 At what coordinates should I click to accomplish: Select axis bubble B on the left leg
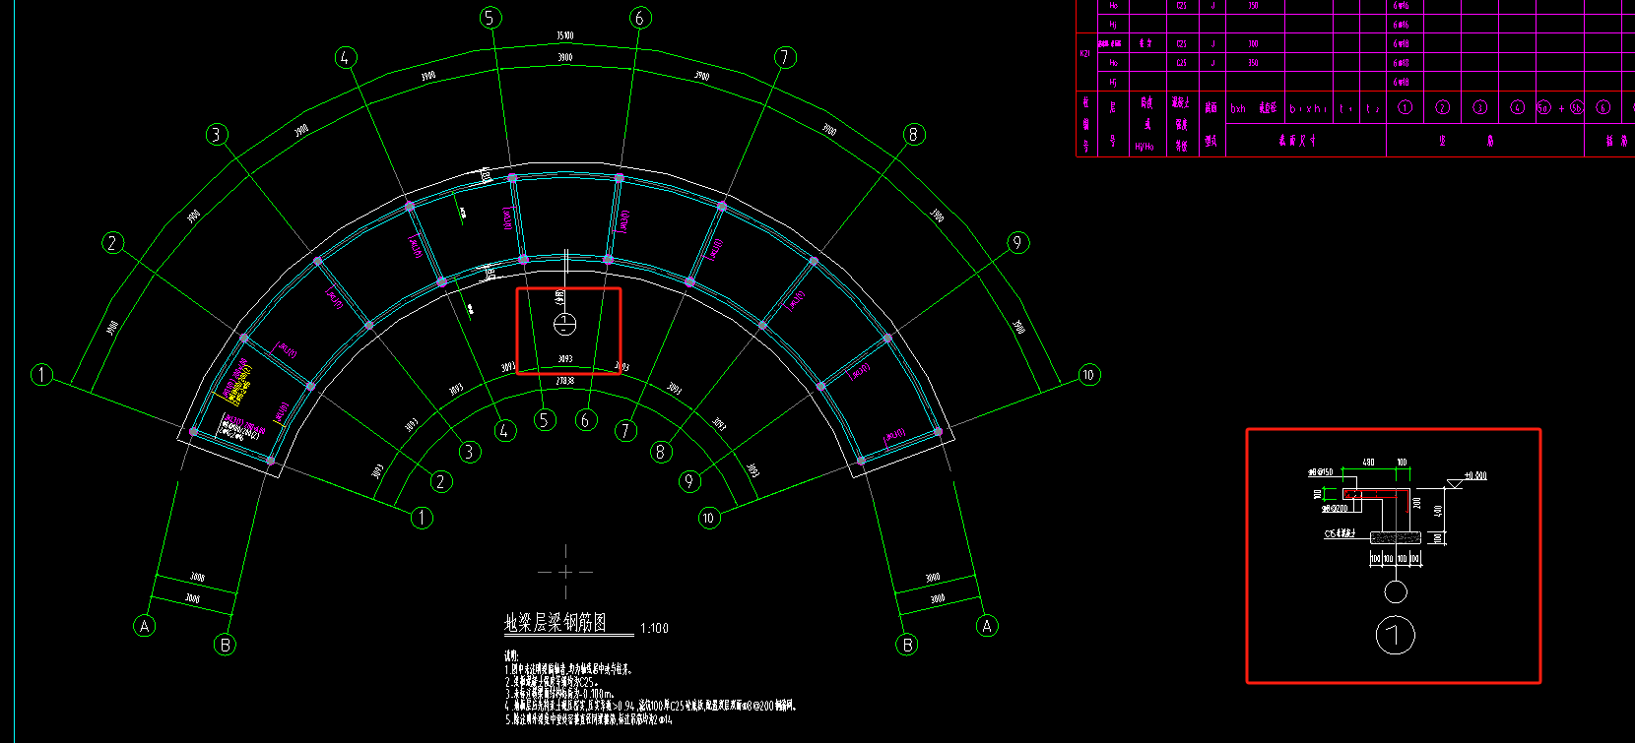tap(226, 645)
